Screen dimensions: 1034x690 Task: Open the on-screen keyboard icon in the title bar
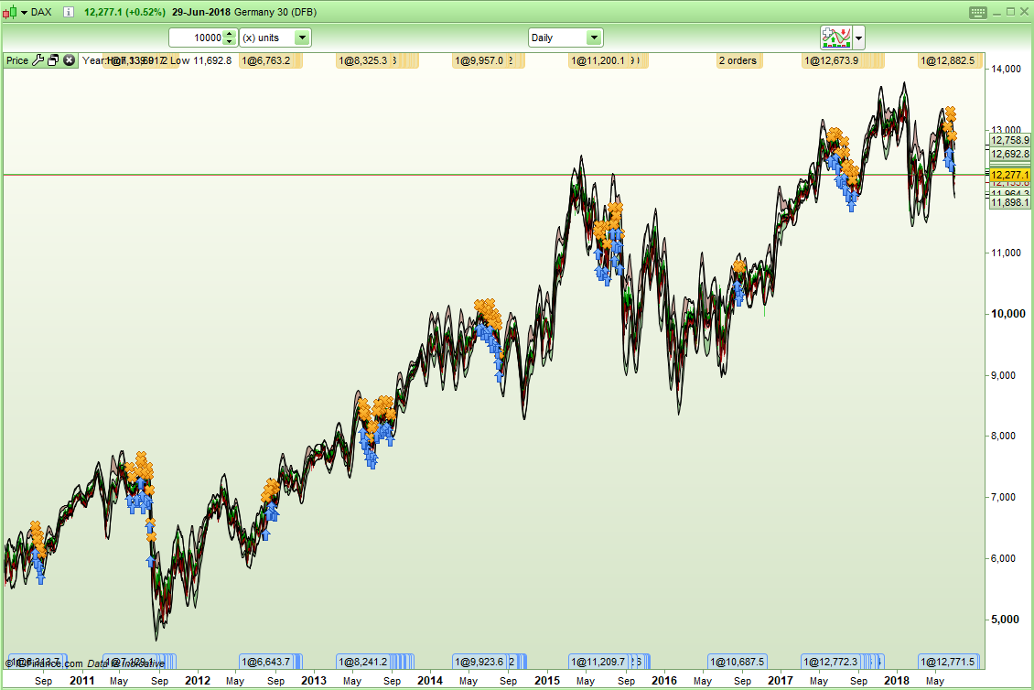(x=979, y=12)
